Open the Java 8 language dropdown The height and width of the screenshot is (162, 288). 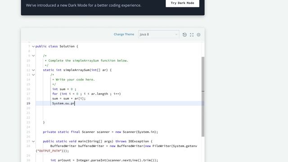coord(158,34)
